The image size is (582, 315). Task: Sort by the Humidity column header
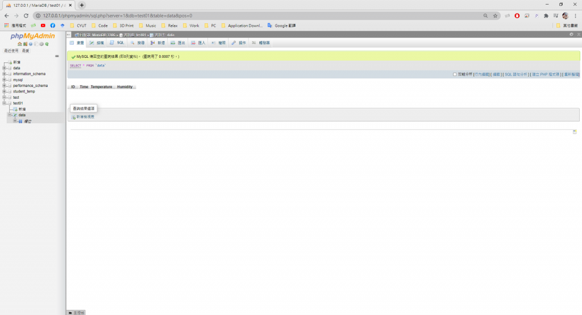point(124,87)
